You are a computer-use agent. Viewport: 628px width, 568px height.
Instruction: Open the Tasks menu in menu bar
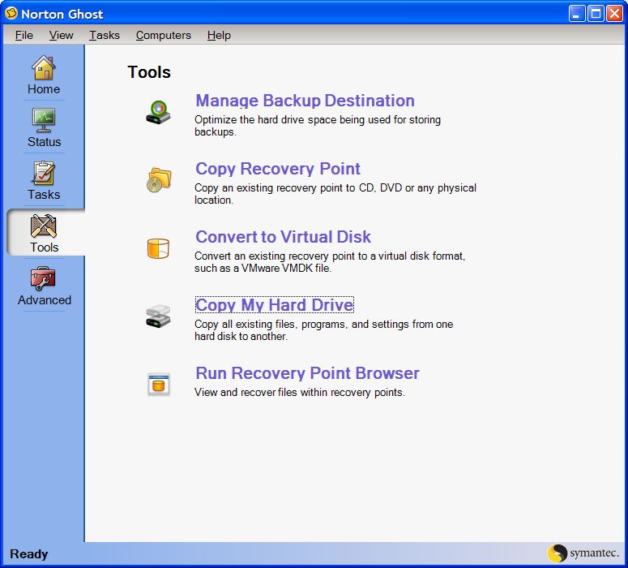(105, 36)
